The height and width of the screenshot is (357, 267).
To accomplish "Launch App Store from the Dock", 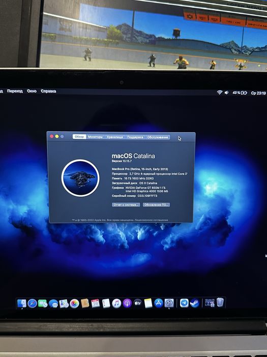I will (159, 303).
